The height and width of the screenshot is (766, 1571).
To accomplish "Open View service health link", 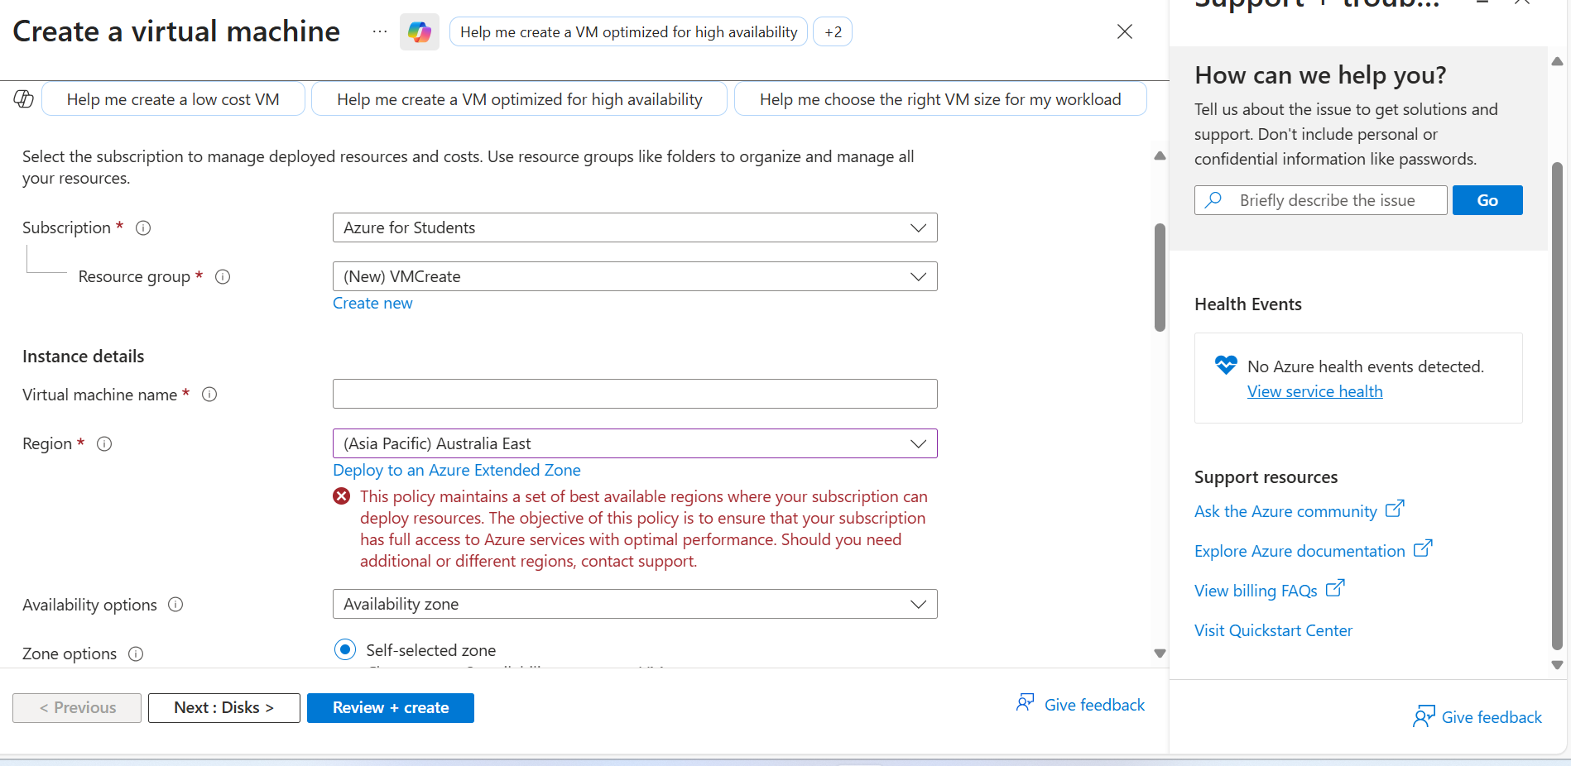I will click(1314, 392).
